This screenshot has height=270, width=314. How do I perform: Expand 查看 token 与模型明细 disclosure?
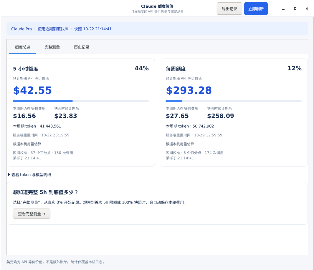click(x=30, y=175)
